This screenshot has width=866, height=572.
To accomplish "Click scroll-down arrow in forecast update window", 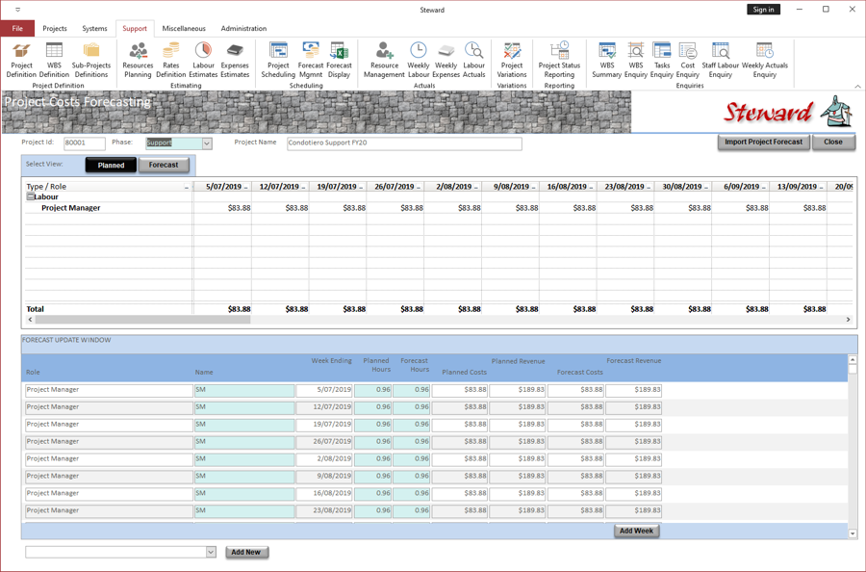I will (x=853, y=533).
